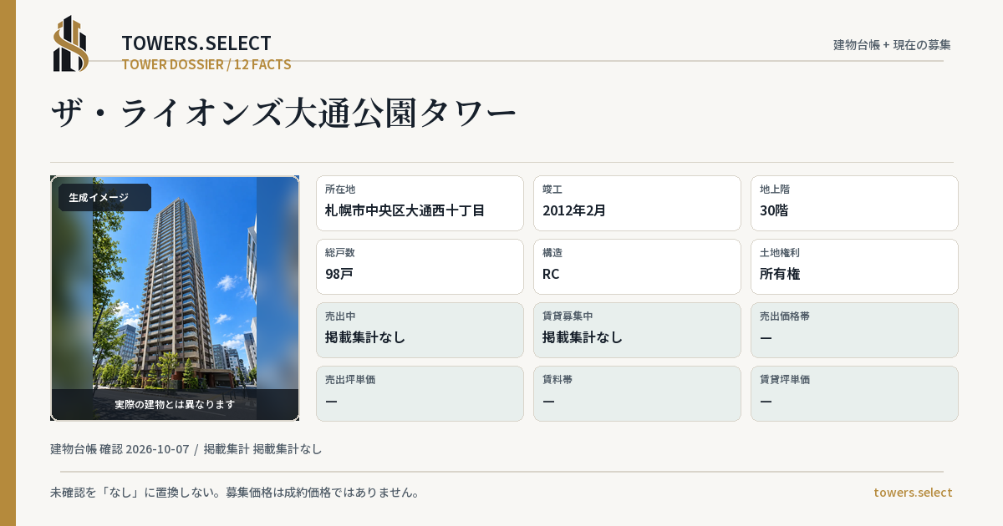Click the TOWERS.SELECT brand name
The image size is (1003, 526).
196,43
